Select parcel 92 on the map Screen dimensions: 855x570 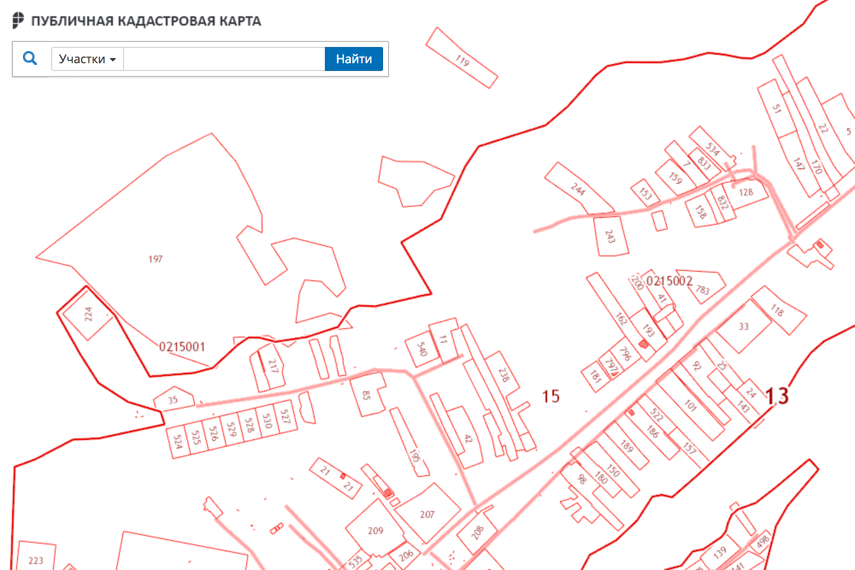pyautogui.click(x=697, y=366)
